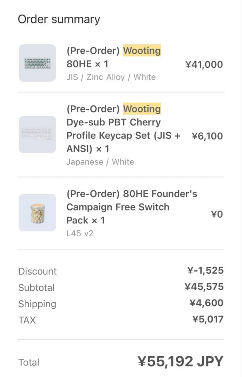
Task: Click the JIS / Zinc Alloy / White variant text
Action: (x=111, y=77)
